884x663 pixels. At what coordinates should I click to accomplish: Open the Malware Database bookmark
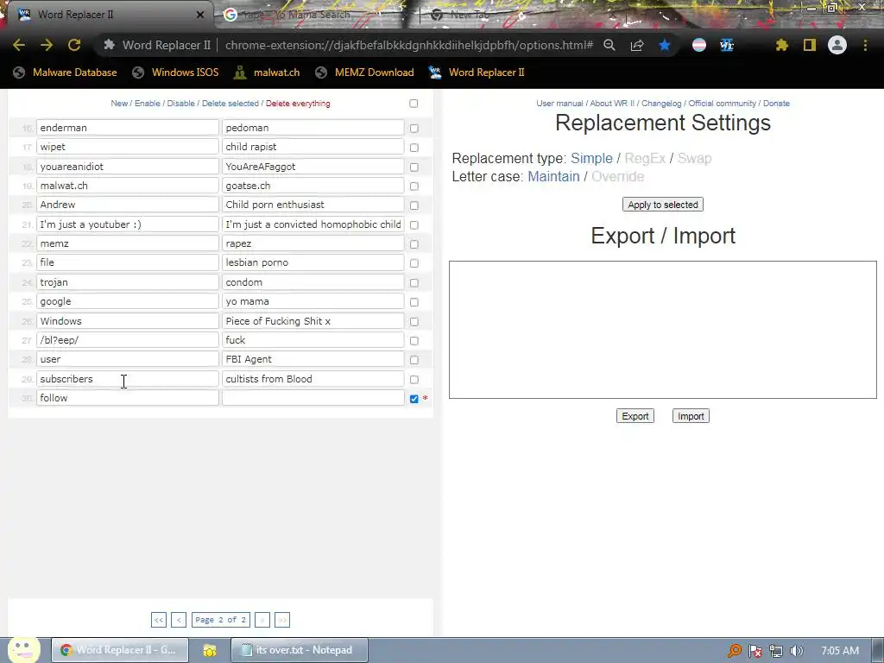tap(66, 73)
